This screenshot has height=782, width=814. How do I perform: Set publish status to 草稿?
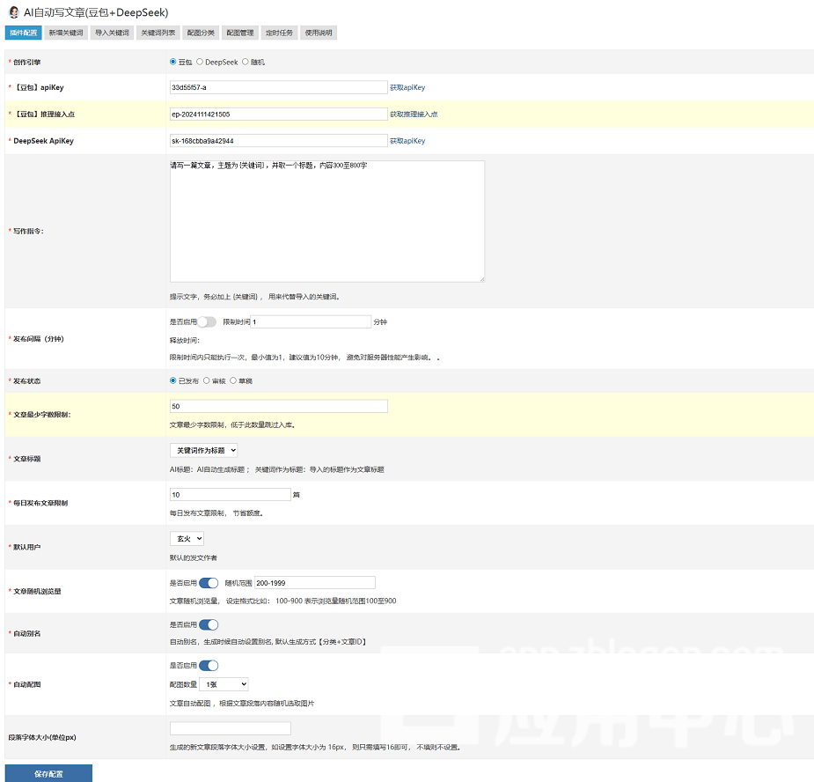click(x=233, y=380)
